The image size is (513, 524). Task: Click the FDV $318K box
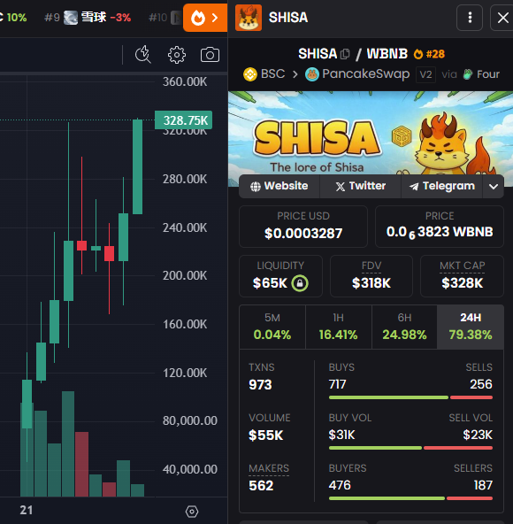click(x=371, y=276)
